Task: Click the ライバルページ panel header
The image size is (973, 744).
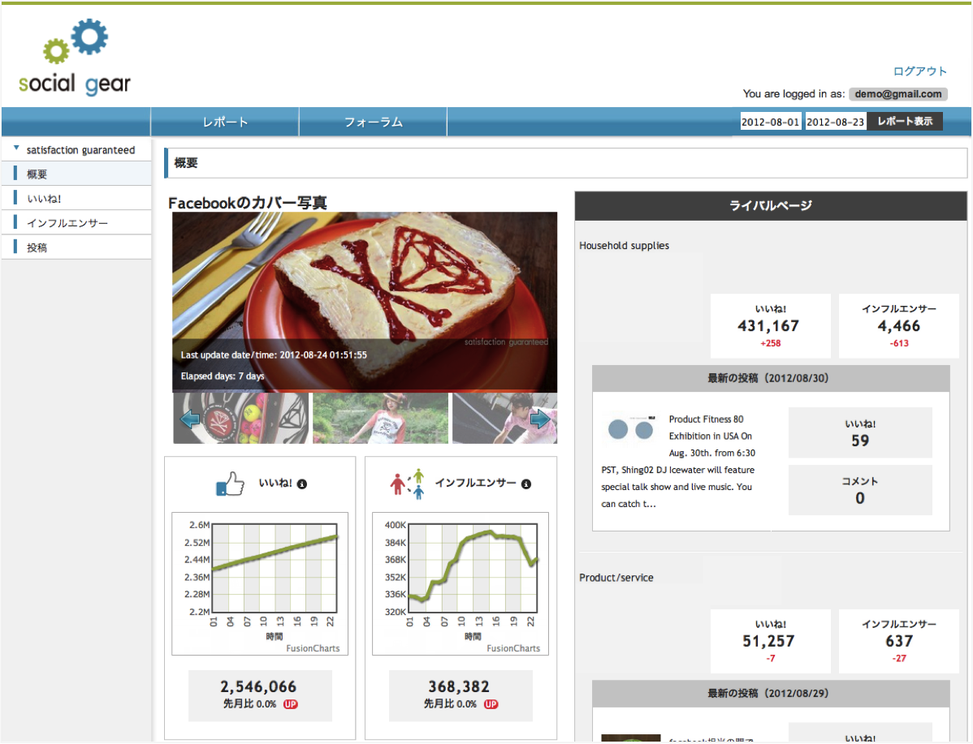Action: [771, 206]
